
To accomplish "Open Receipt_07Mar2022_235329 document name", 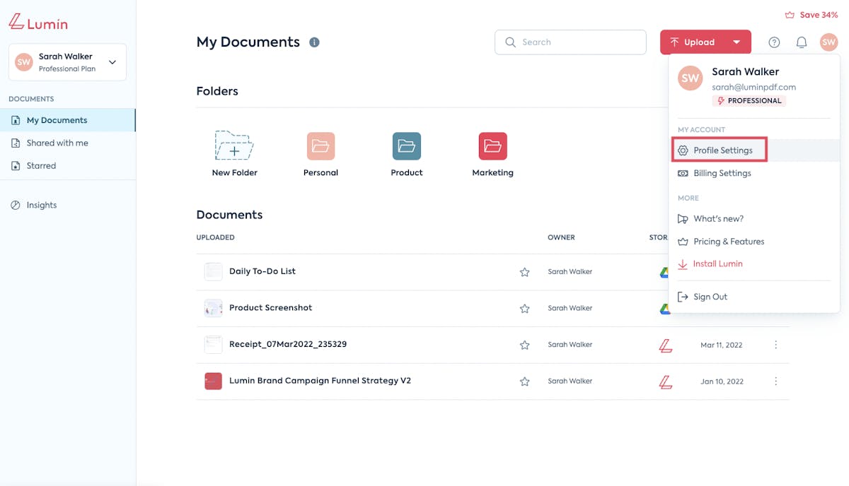I will (288, 345).
